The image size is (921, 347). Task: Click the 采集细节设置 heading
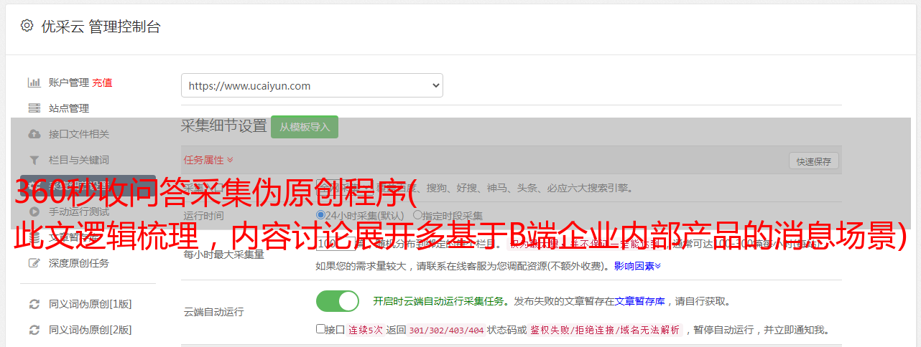(224, 126)
